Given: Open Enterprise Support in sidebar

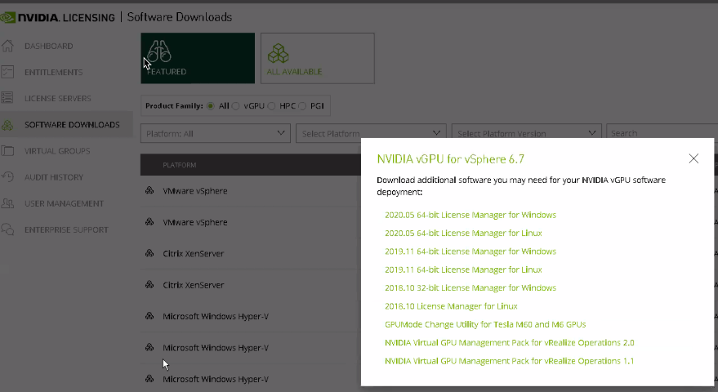Looking at the screenshot, I should 66,229.
